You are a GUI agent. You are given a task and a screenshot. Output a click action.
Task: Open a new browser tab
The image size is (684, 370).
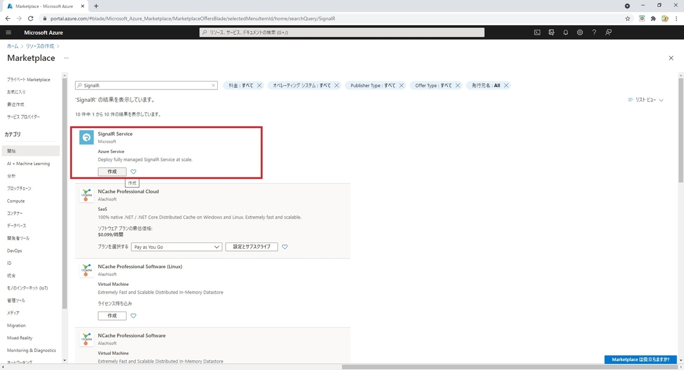[96, 6]
